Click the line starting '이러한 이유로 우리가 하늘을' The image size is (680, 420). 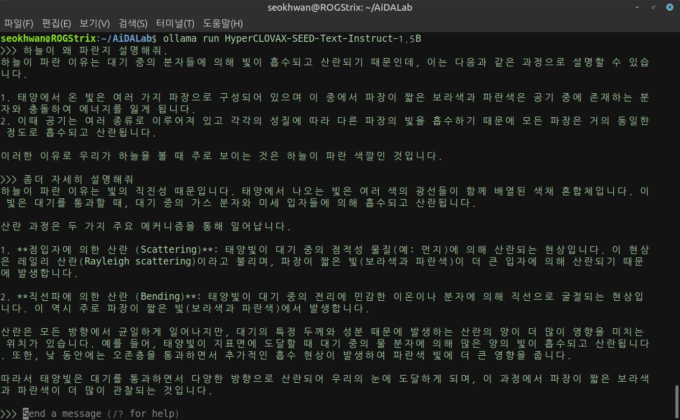coord(221,156)
